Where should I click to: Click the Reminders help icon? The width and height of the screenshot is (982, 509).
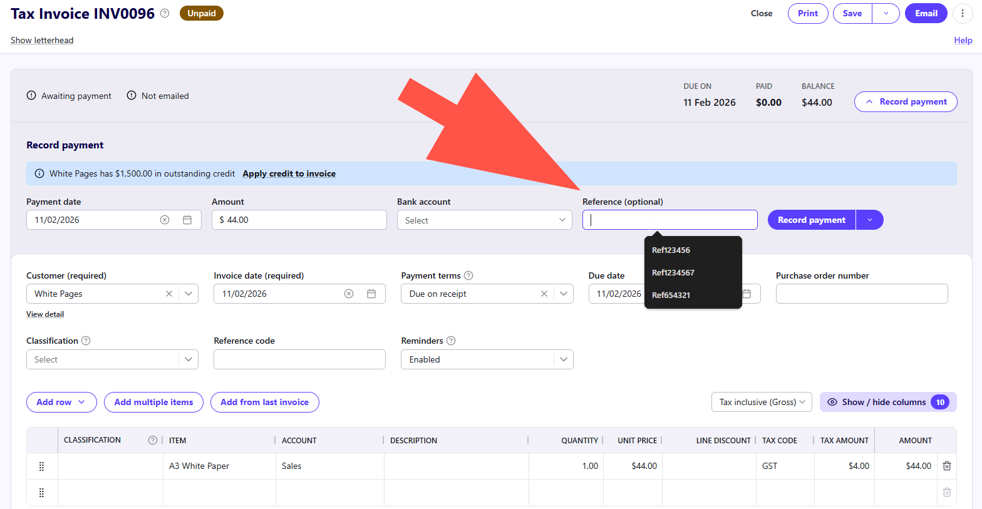pyautogui.click(x=451, y=341)
